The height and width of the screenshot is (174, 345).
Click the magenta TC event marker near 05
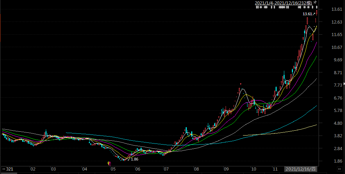pos(109,164)
